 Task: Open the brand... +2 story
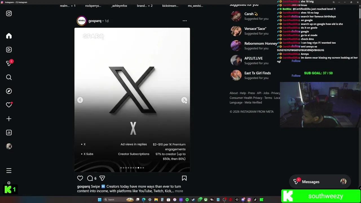(x=145, y=6)
